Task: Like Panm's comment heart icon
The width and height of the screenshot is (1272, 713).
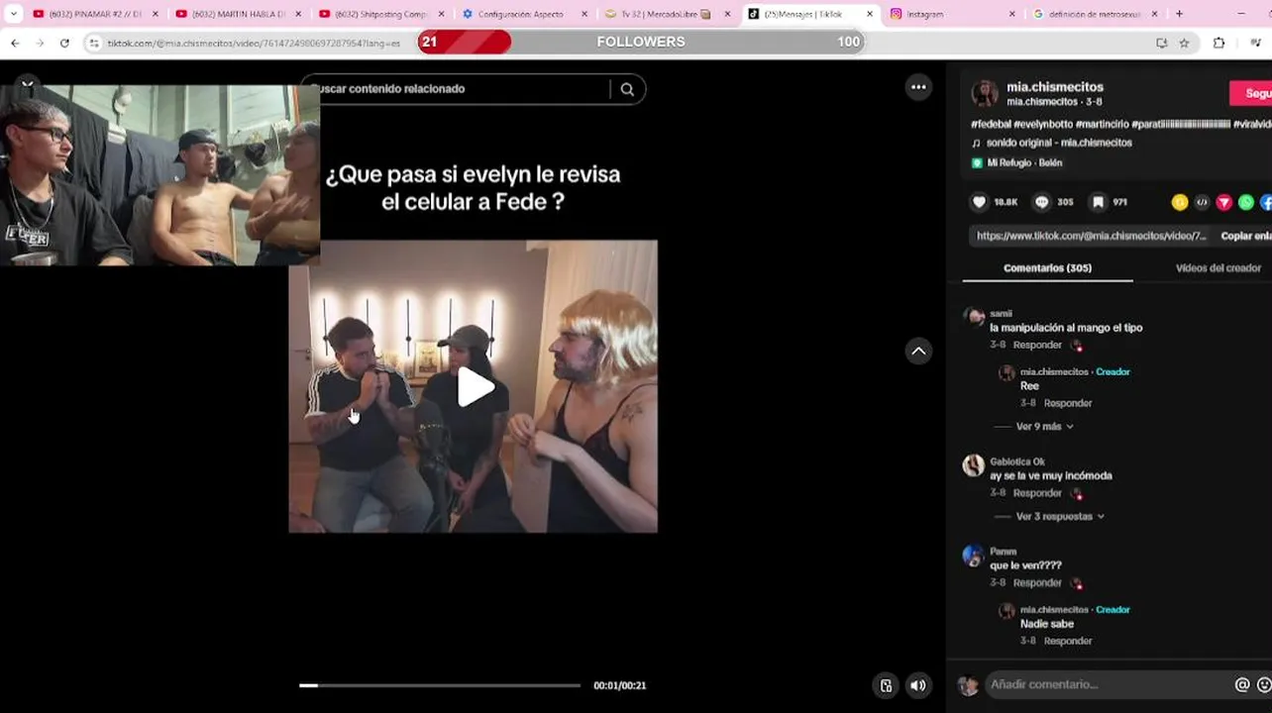Action: [1077, 583]
